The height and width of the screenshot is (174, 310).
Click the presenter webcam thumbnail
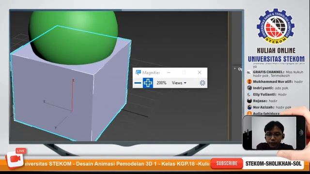(x=274, y=133)
